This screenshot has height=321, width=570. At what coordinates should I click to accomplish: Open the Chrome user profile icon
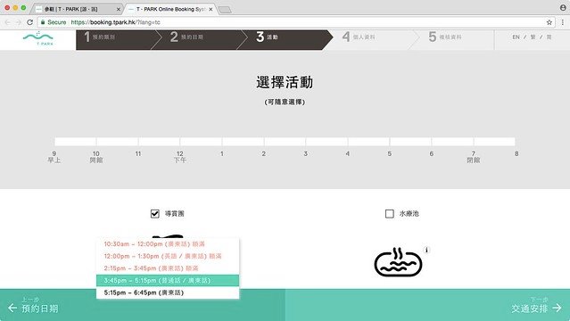coord(563,7)
